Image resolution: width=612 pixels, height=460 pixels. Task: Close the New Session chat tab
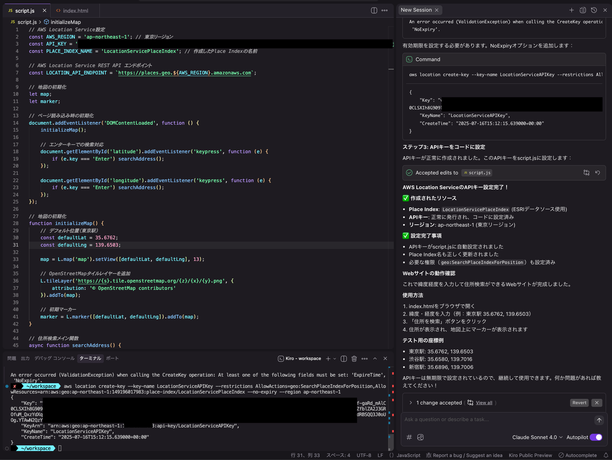(x=437, y=10)
